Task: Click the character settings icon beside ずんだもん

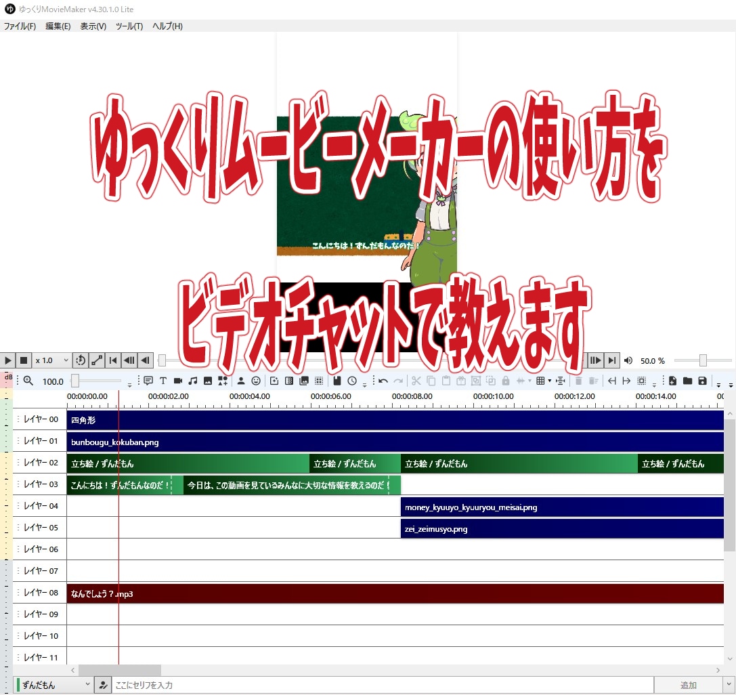Action: pos(103,685)
